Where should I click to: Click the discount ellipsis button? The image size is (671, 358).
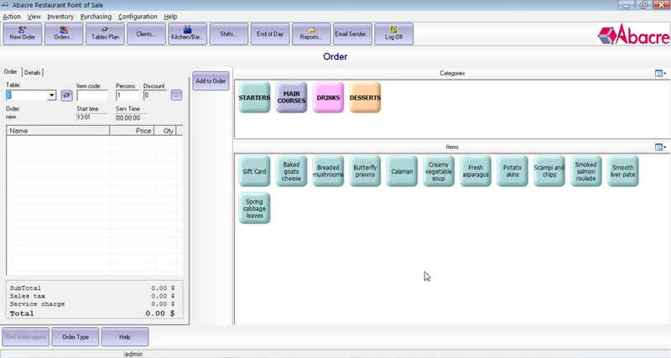coord(176,96)
